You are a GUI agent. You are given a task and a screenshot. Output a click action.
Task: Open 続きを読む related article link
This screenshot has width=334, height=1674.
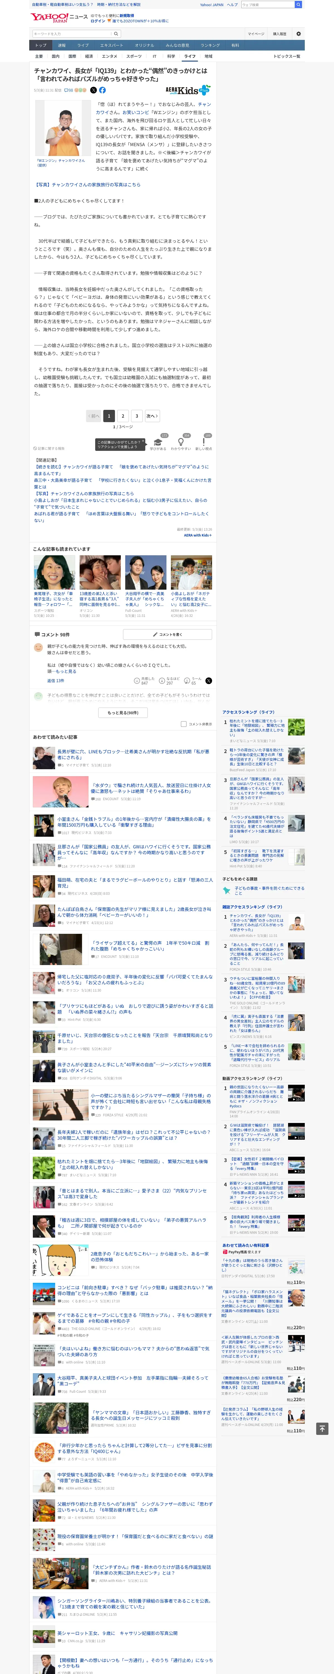coord(121,470)
